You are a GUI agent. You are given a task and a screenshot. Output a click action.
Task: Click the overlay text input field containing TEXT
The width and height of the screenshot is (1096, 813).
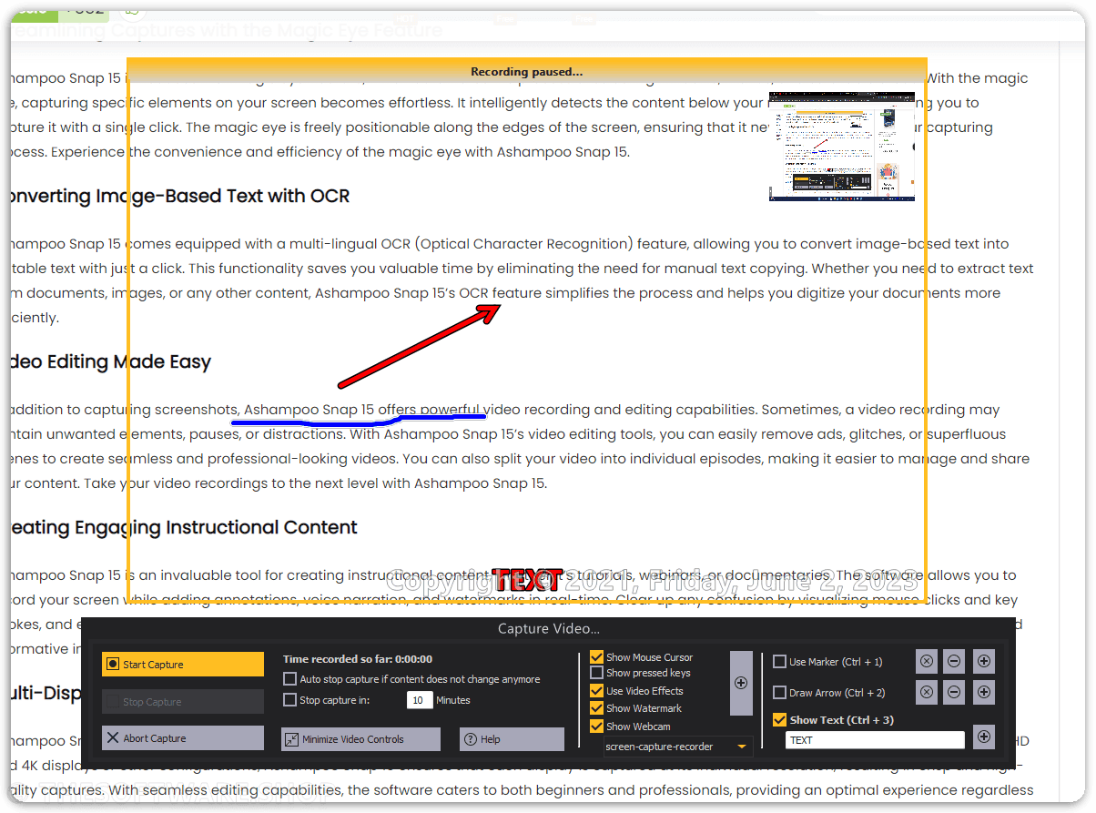(875, 740)
